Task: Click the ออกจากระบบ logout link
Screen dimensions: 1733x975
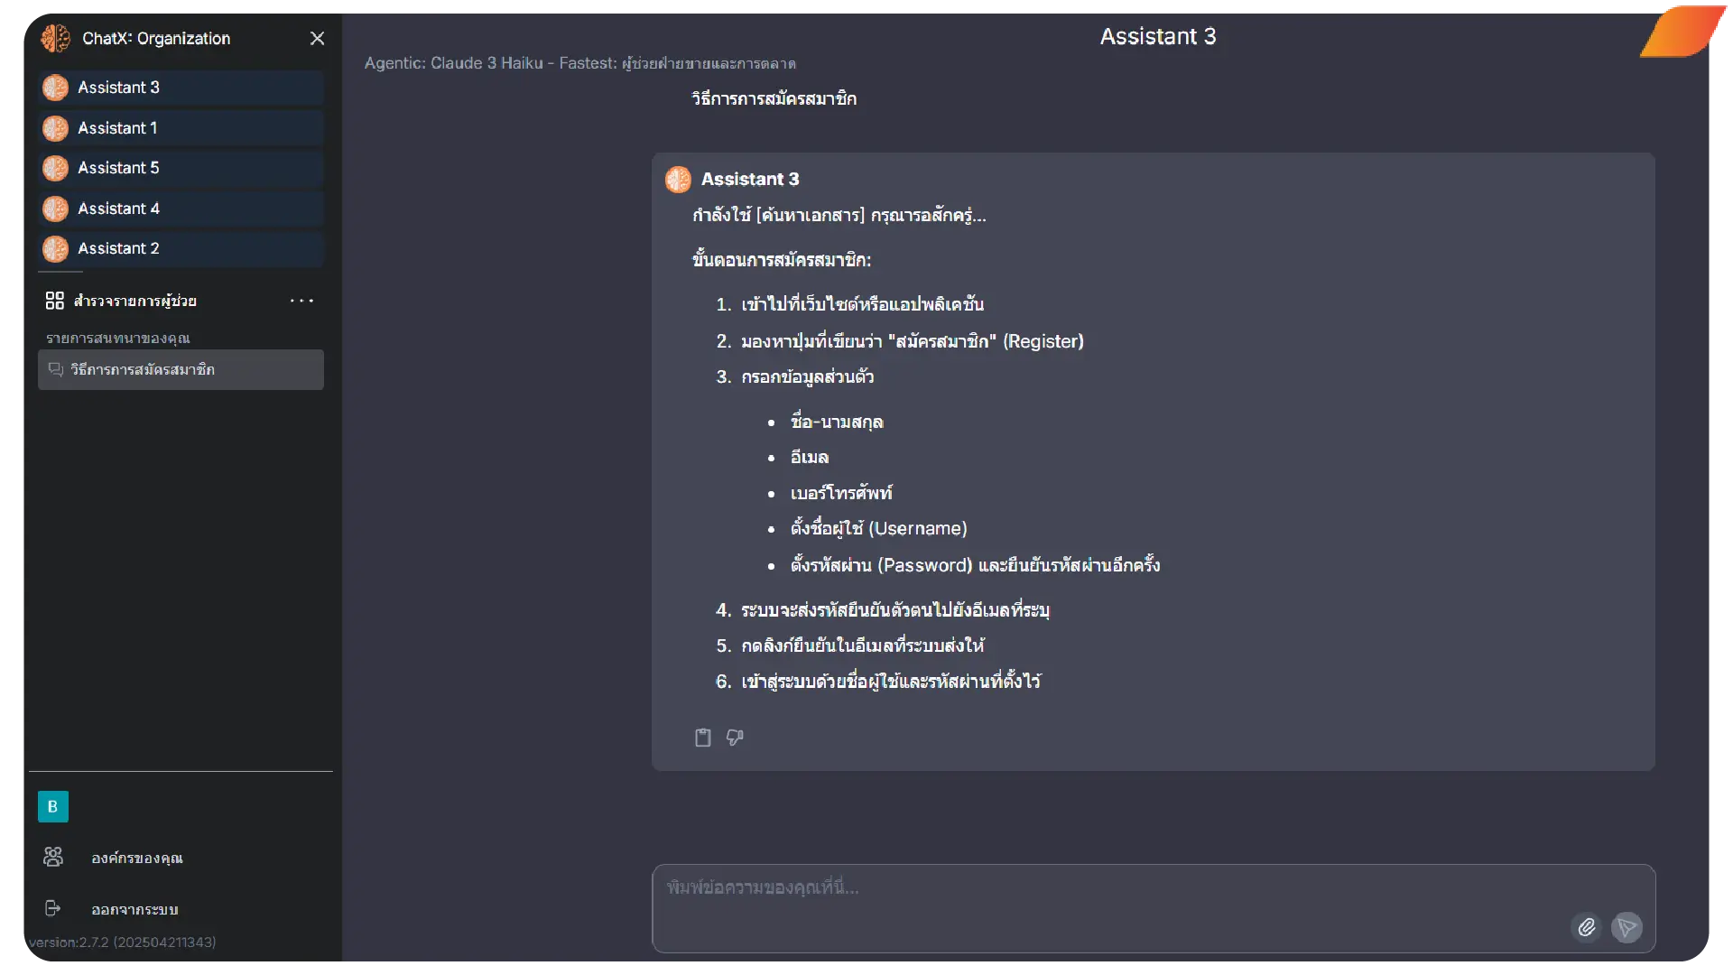Action: (x=134, y=909)
